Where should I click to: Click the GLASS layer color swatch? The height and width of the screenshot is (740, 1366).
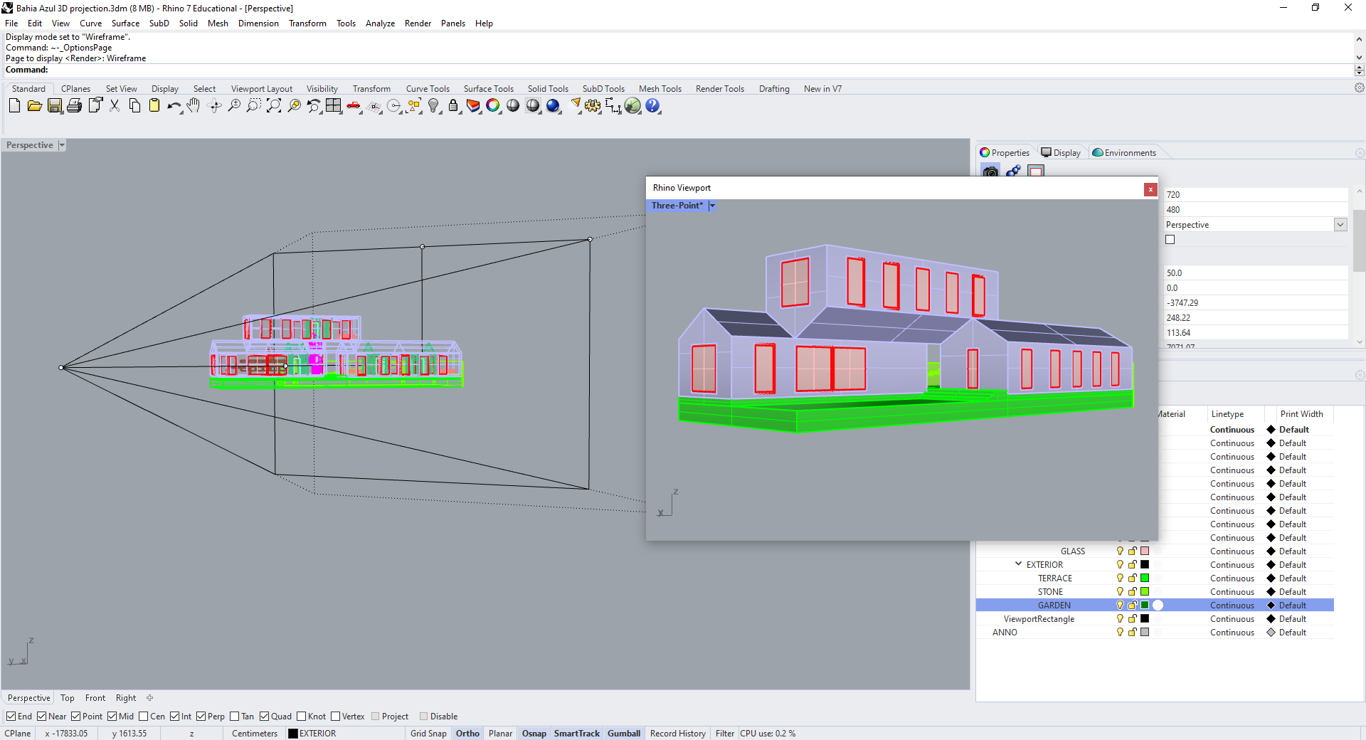pyautogui.click(x=1145, y=551)
